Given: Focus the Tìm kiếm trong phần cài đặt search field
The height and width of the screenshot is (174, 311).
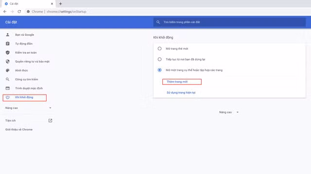Looking at the screenshot, I should coord(229,22).
